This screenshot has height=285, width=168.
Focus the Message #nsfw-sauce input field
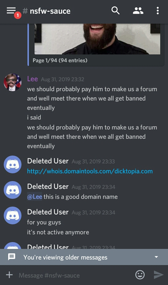(x=75, y=275)
